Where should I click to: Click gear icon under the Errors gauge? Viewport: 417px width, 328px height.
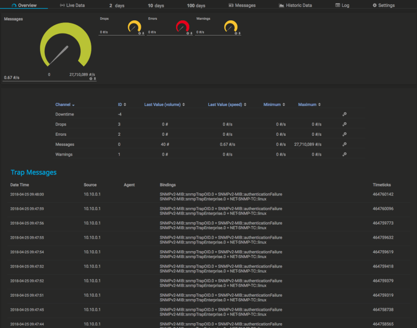(x=187, y=33)
